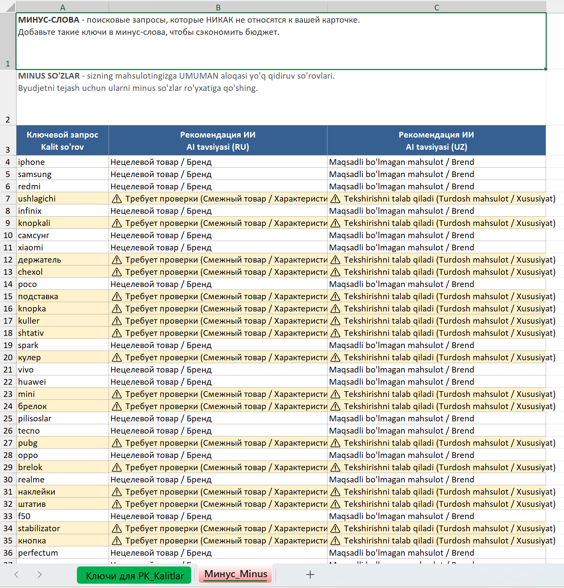
Task: Click the select-all corner of the grid
Action: [x=8, y=7]
